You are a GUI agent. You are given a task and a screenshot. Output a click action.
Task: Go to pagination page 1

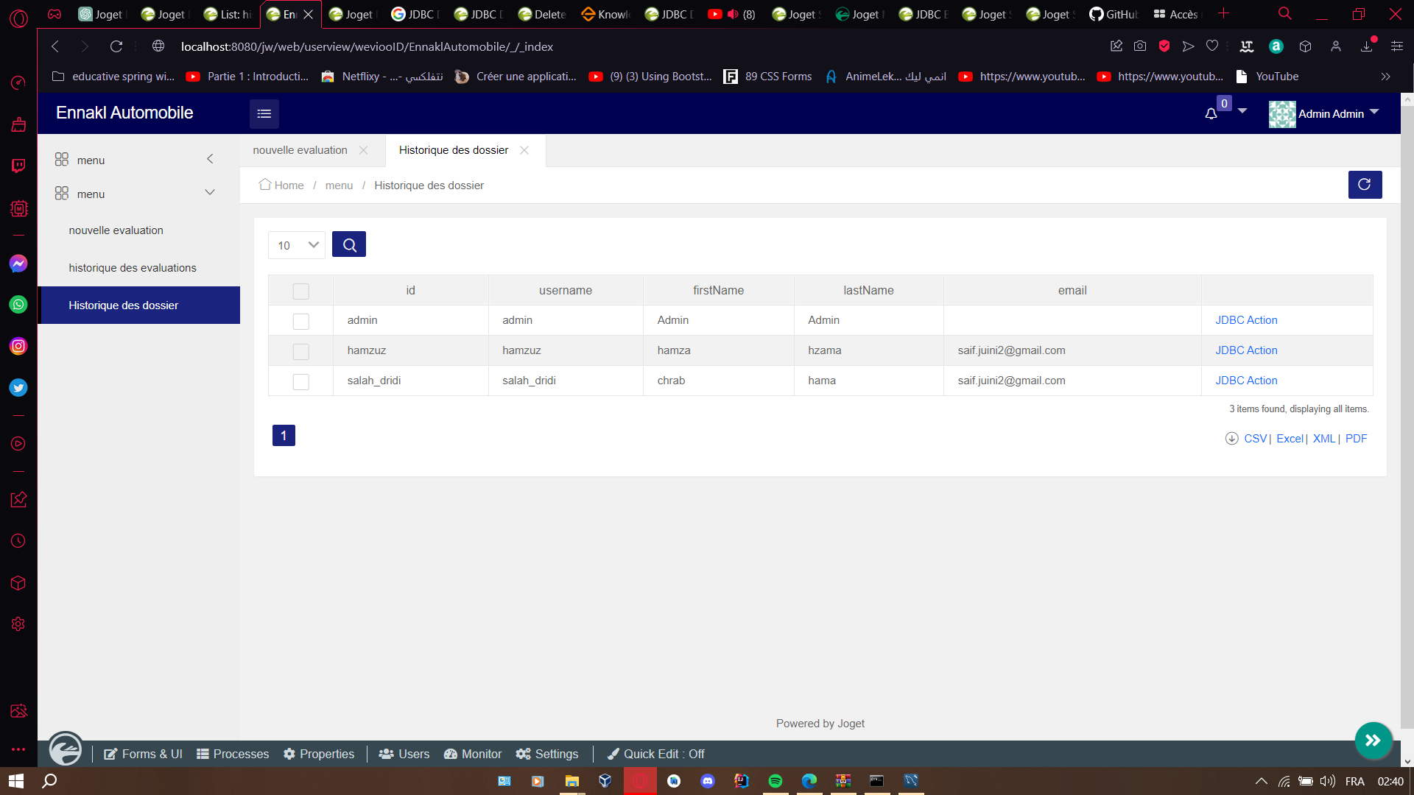[x=284, y=436]
